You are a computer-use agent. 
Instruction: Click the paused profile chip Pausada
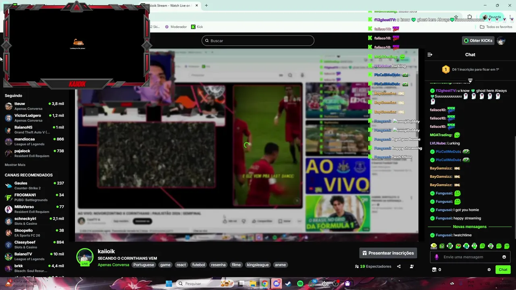pyautogui.click(x=493, y=17)
